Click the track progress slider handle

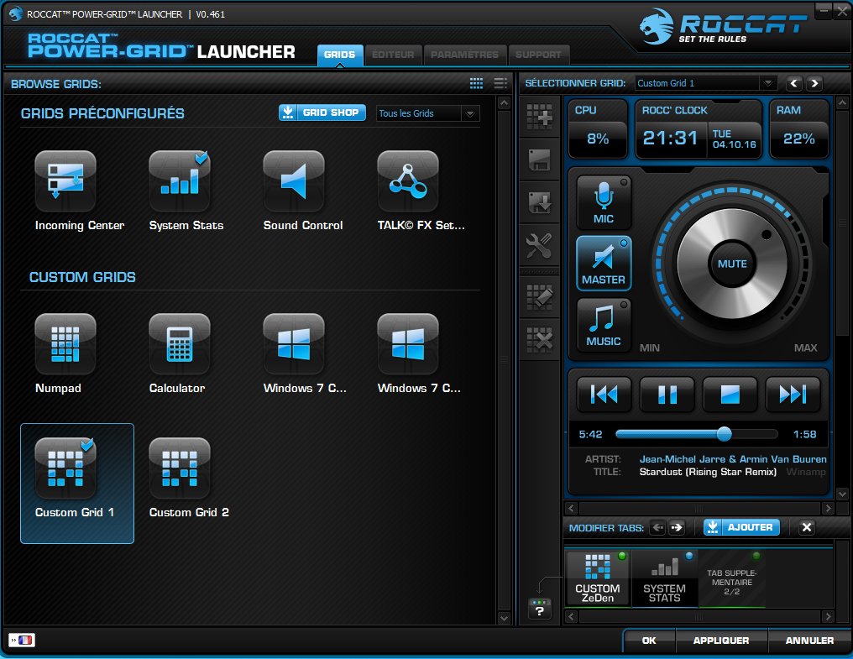pos(724,434)
